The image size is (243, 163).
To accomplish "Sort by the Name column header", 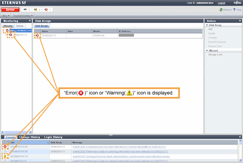I will click(53, 31).
